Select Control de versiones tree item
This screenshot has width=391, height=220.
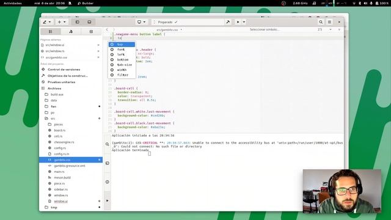pyautogui.click(x=64, y=69)
